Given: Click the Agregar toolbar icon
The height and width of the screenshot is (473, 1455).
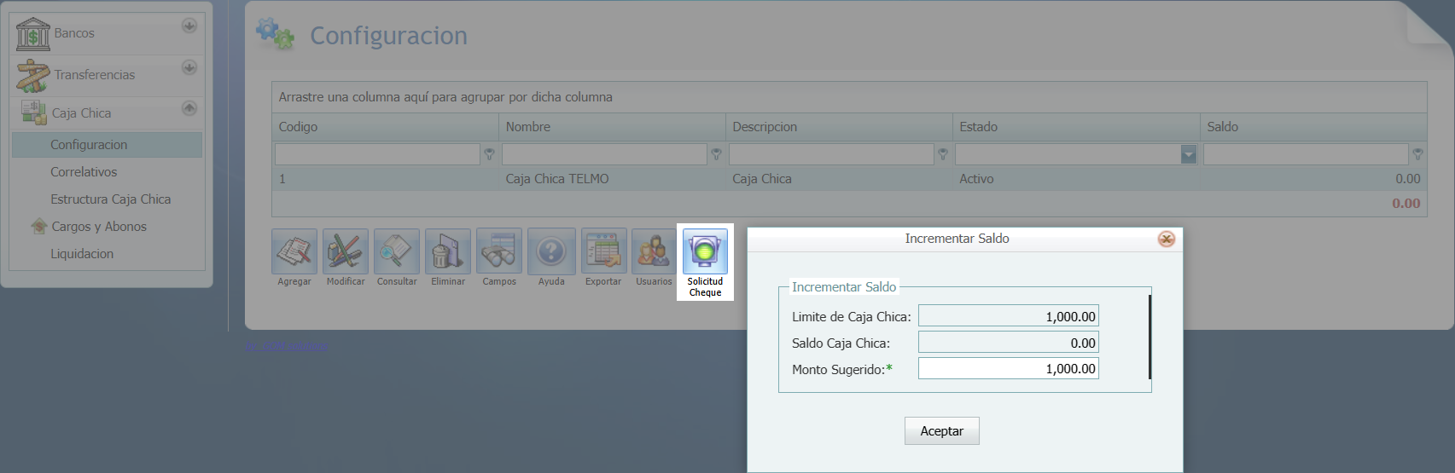Looking at the screenshot, I should click(x=294, y=251).
